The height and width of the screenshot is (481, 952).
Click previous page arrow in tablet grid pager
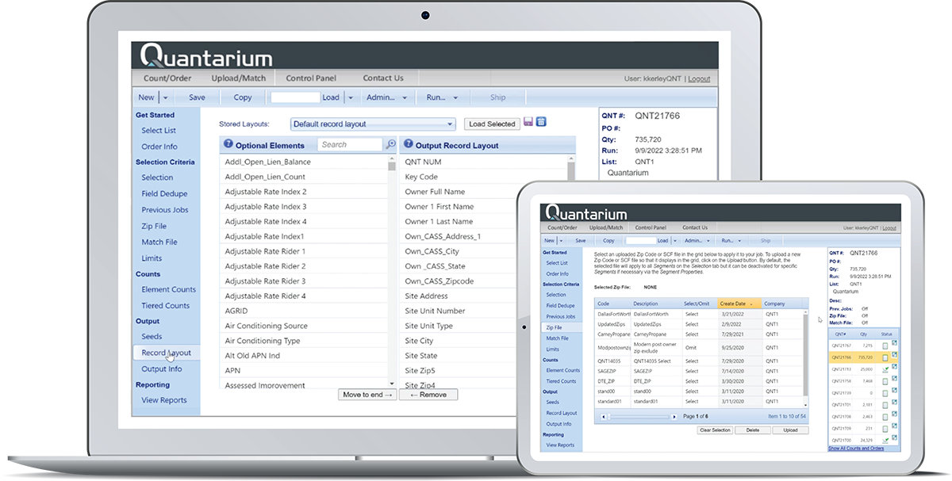(604, 416)
